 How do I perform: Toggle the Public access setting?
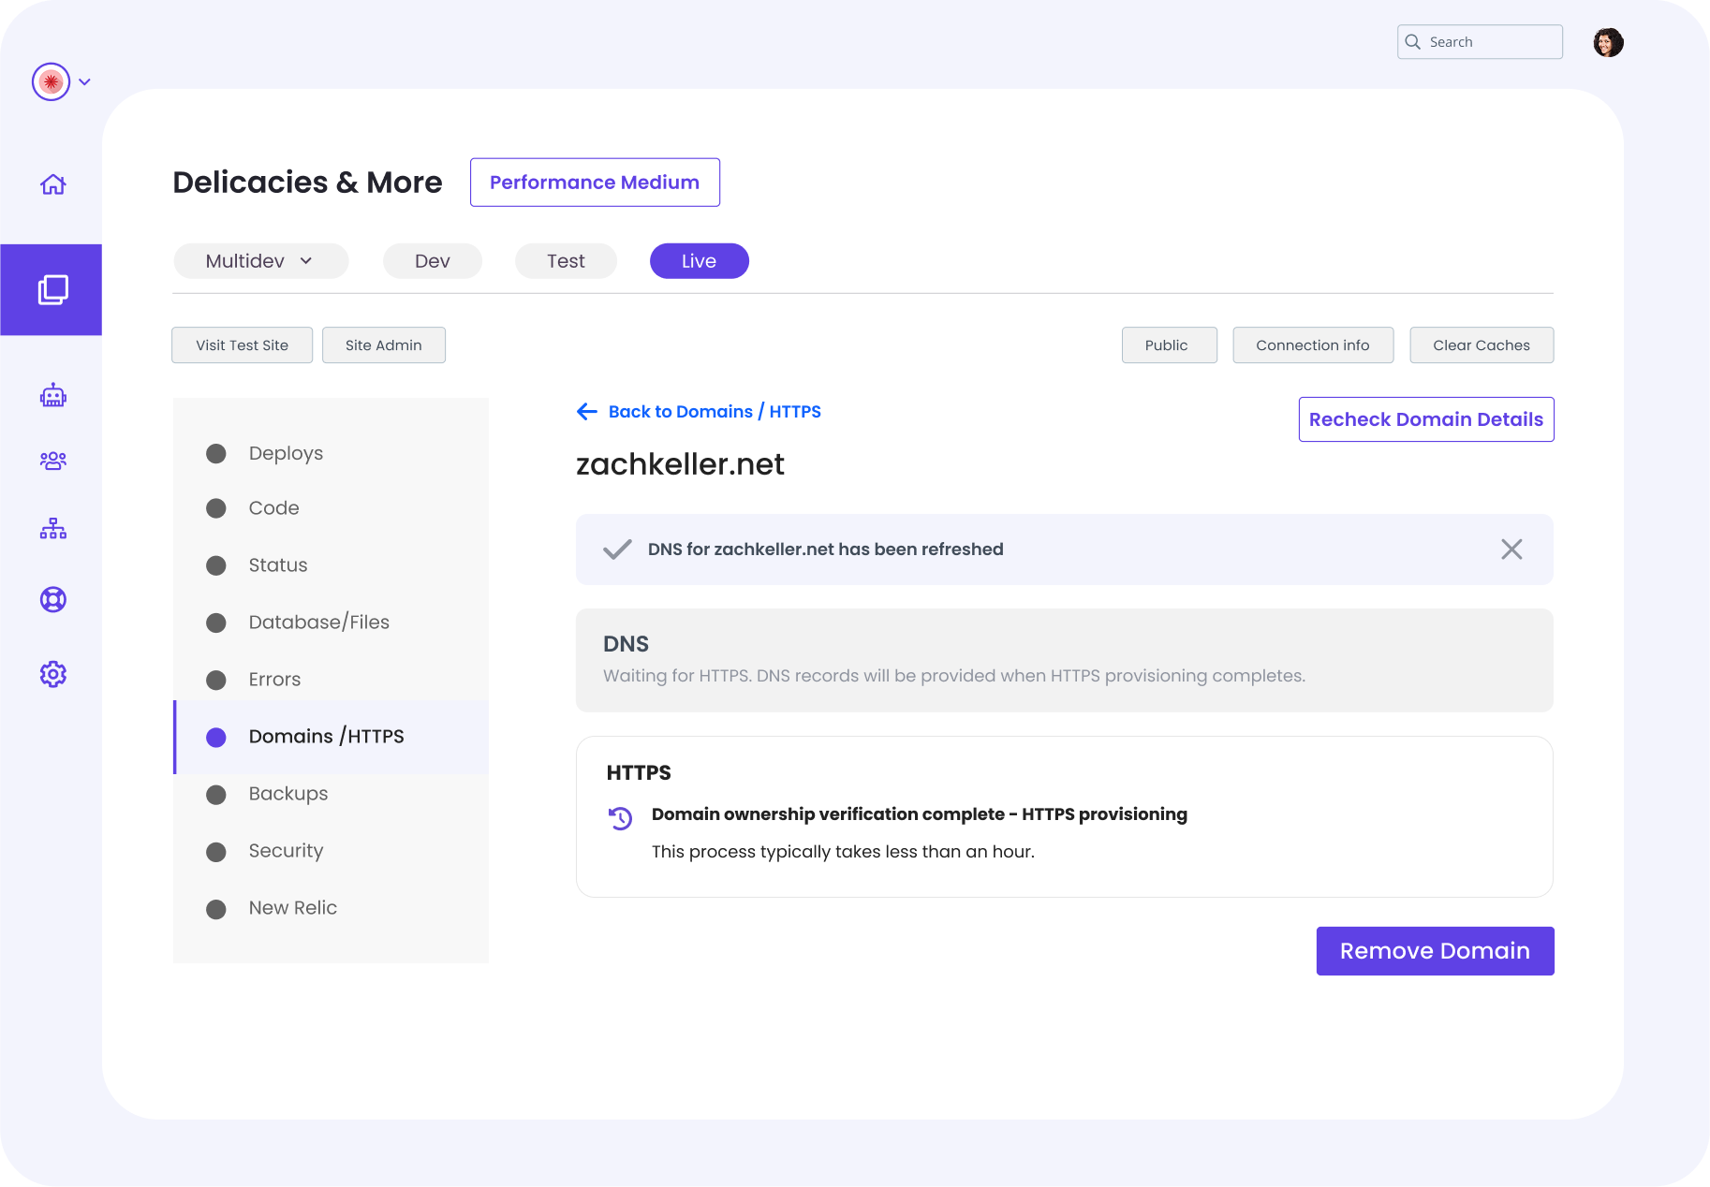click(x=1169, y=344)
